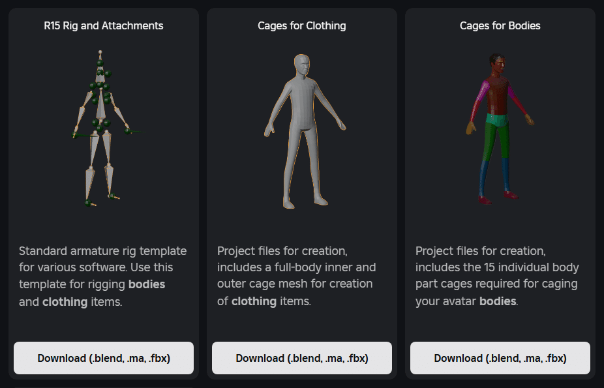This screenshot has height=388, width=604.
Task: Download the Cages for Bodies files
Action: tap(500, 358)
